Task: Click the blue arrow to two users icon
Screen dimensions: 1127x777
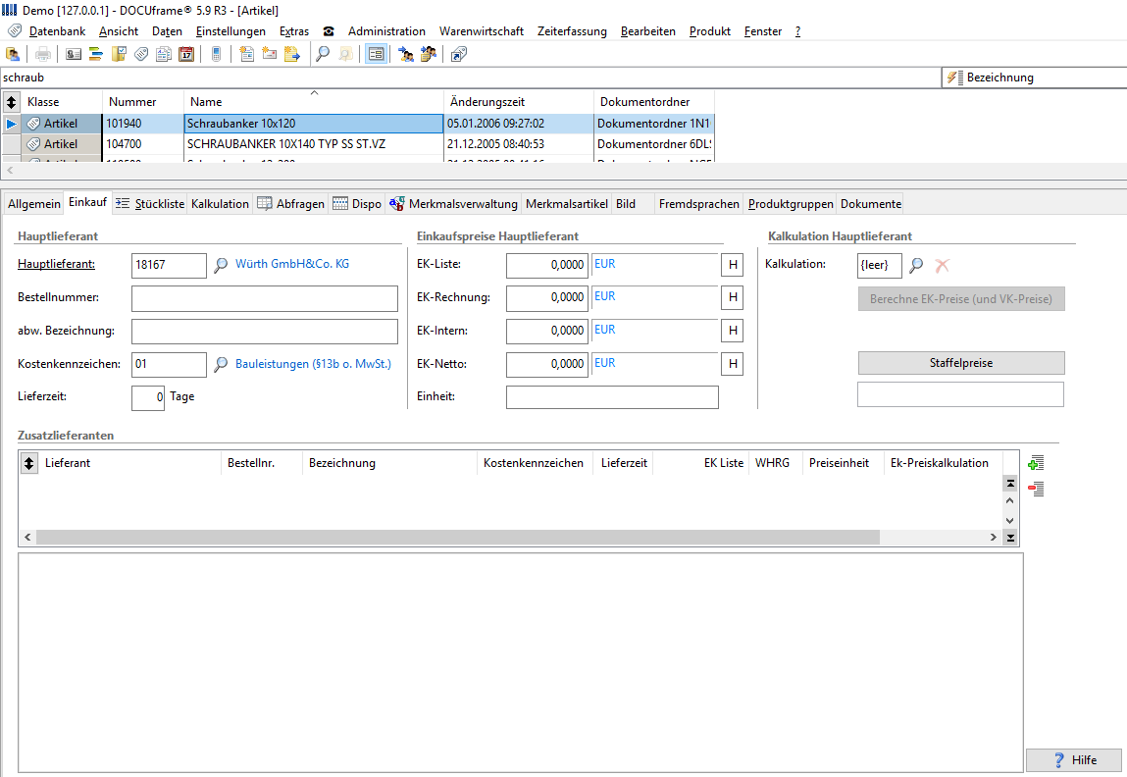Action: coord(406,54)
